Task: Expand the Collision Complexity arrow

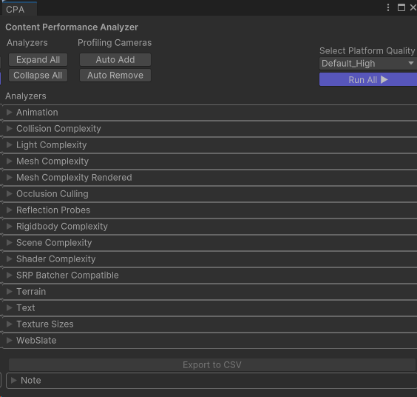Action: (x=10, y=128)
